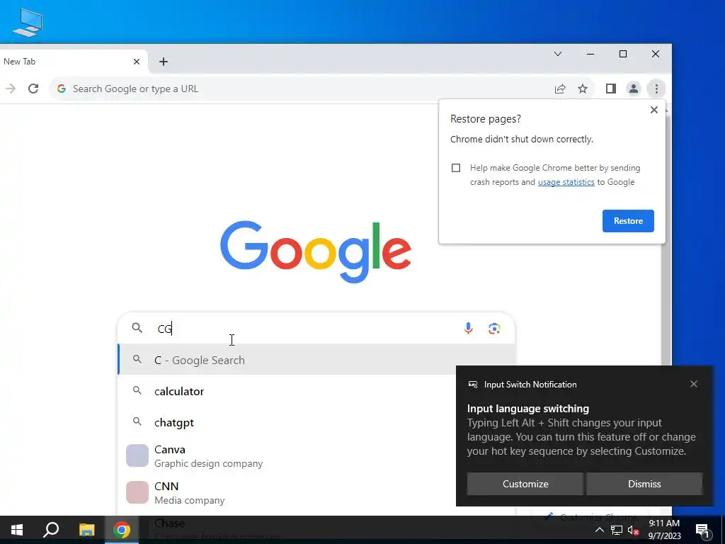Select the 'chatgpt' suggestion
Viewport: 725px width, 544px height.
coord(287,422)
